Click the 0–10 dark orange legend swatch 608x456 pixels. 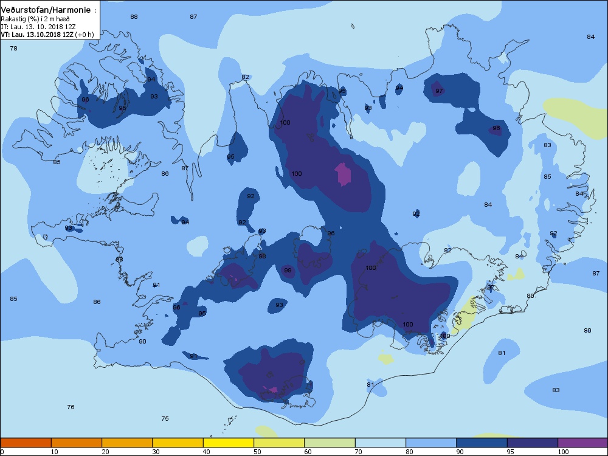[26, 443]
